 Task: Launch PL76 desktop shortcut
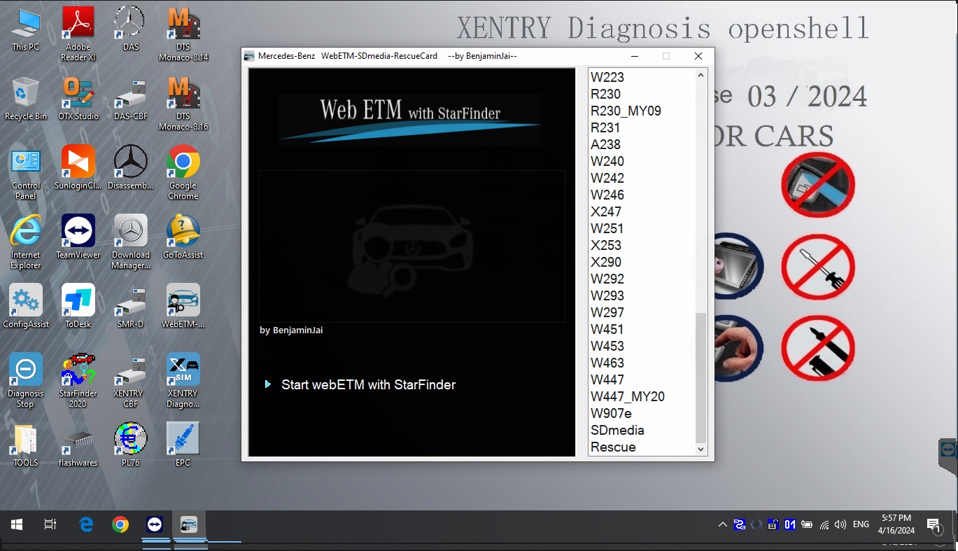point(130,445)
